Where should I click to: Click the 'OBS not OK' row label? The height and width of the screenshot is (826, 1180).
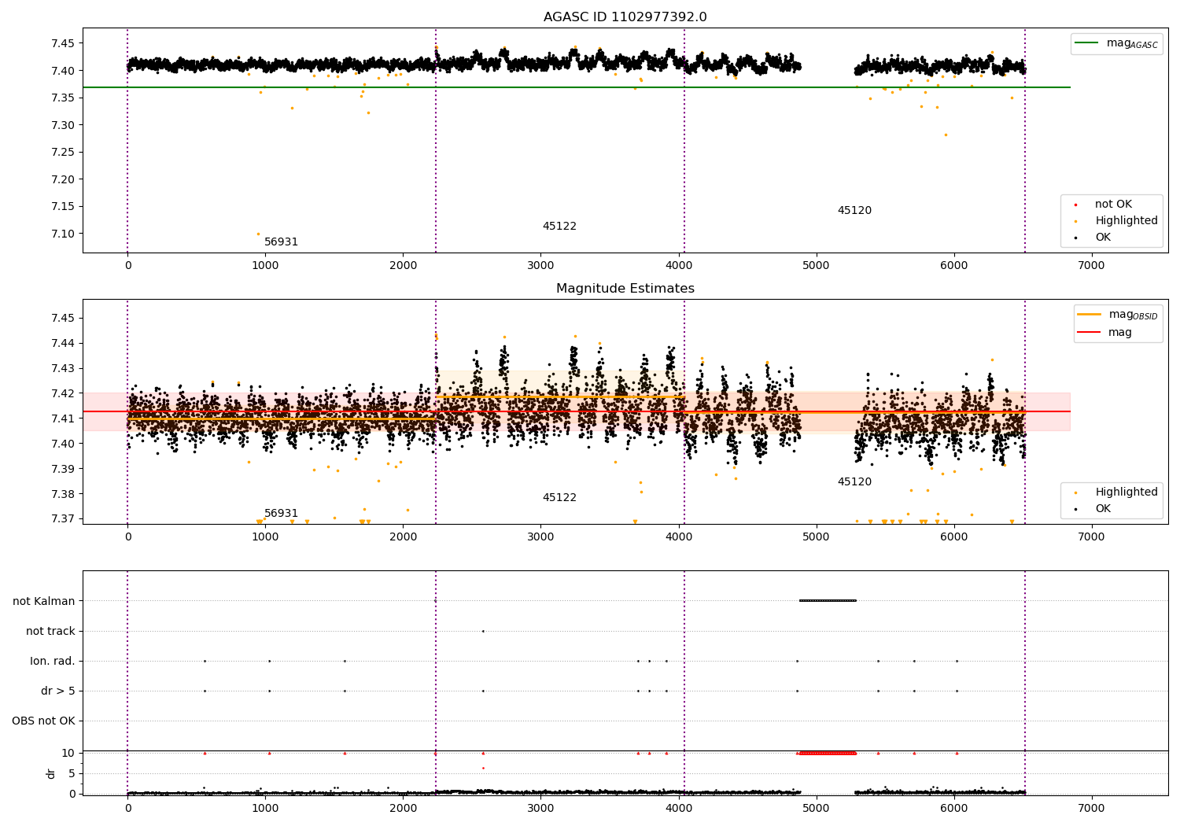[x=43, y=721]
